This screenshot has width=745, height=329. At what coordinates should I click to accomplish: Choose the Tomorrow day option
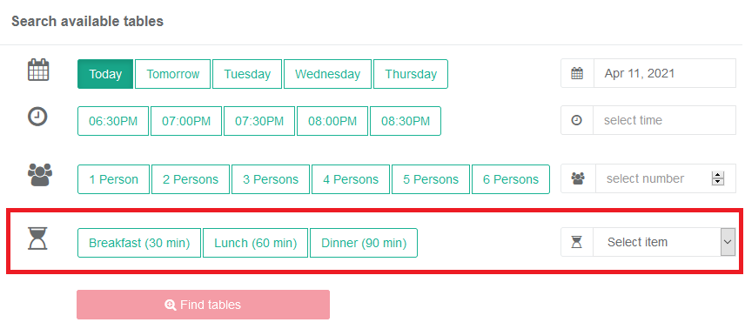[x=173, y=74]
